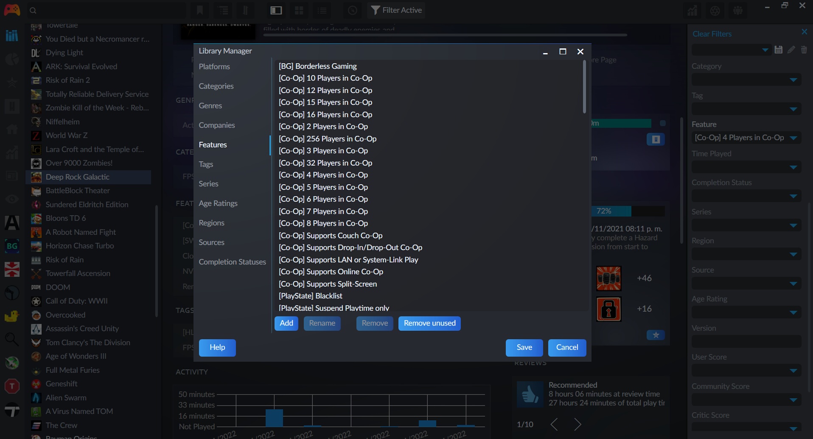This screenshot has width=813, height=439.
Task: Open the duck icon in sidebar
Action: click(x=12, y=316)
